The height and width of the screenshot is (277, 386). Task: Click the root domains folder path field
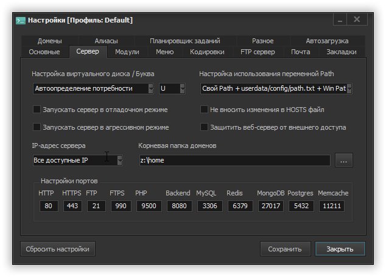click(x=234, y=161)
